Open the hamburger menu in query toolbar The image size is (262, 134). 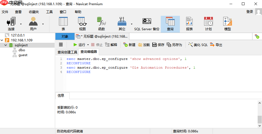tap(61, 45)
